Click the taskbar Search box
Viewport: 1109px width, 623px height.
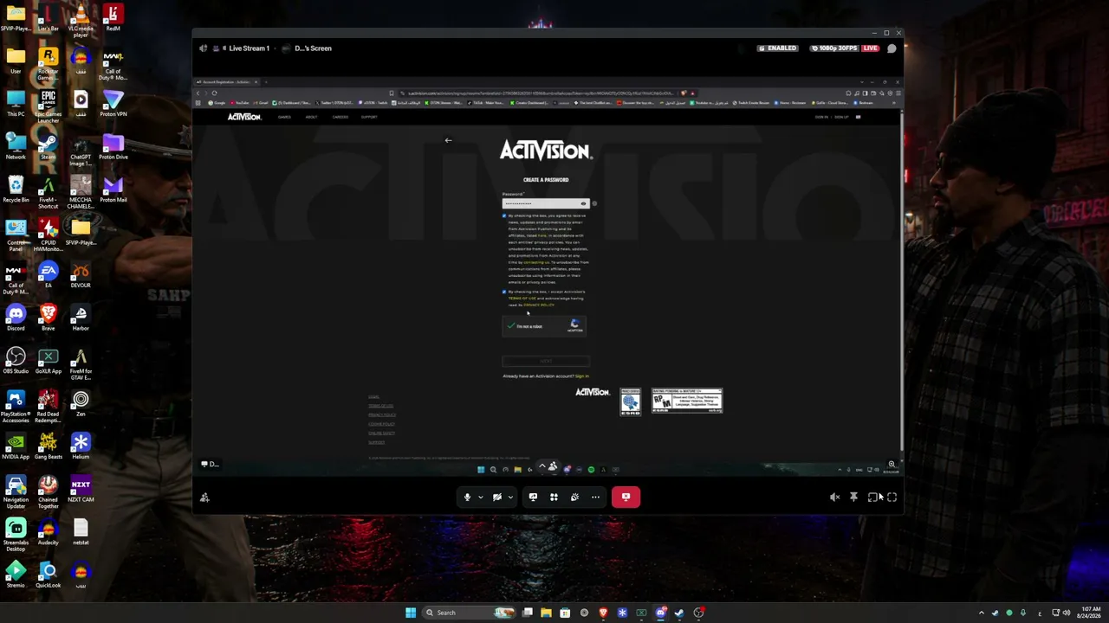coord(469,613)
